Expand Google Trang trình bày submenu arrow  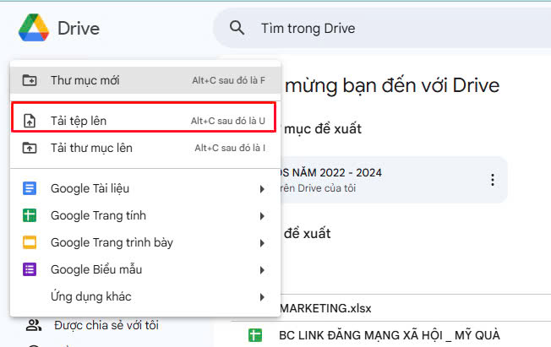tap(262, 243)
